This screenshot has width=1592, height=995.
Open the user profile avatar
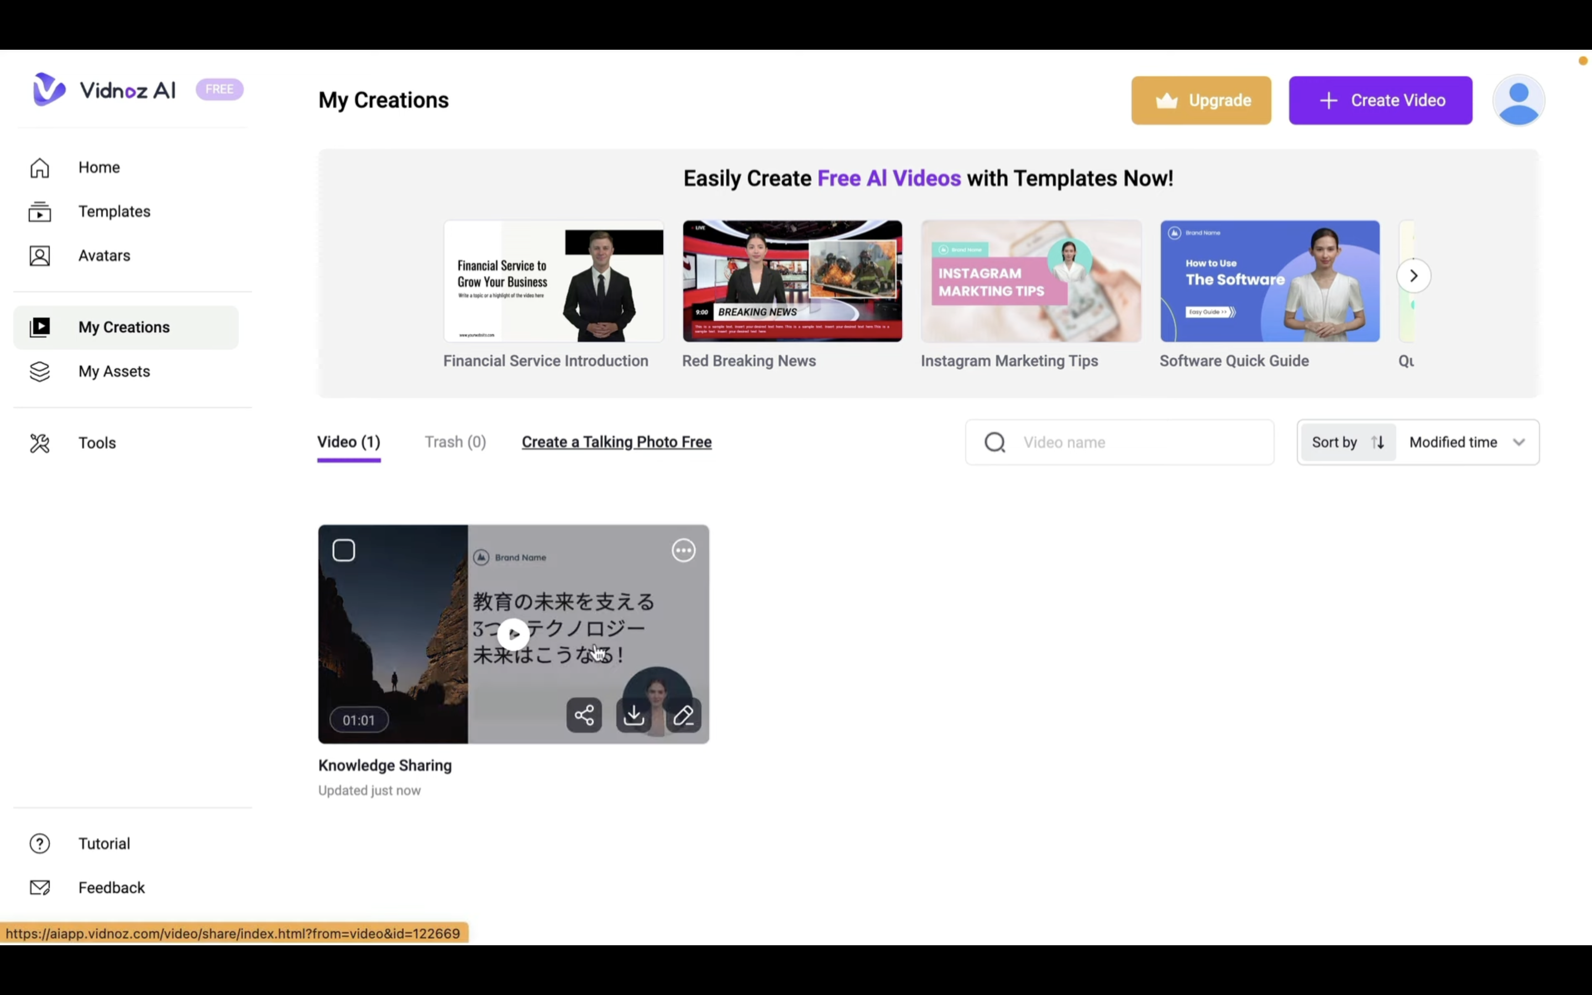(1518, 101)
